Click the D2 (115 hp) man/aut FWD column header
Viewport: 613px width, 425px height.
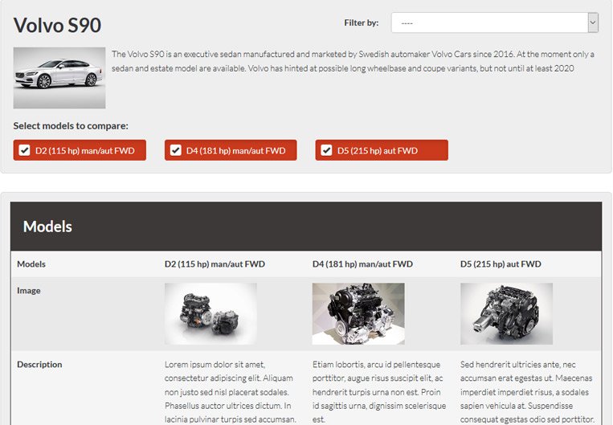tap(215, 264)
